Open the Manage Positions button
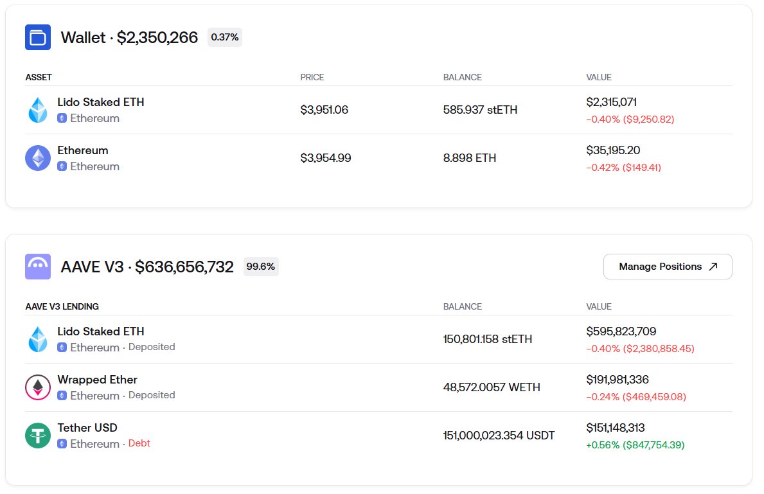 pos(667,267)
